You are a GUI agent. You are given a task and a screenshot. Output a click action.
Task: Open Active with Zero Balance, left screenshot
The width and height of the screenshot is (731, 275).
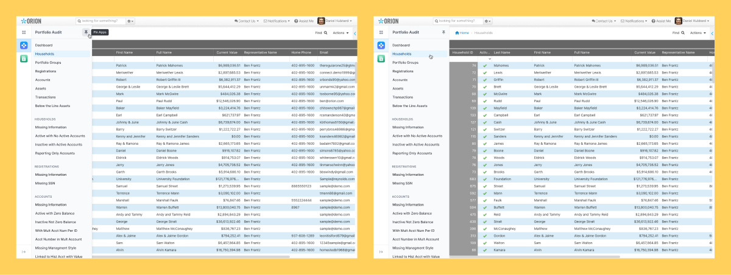(55, 214)
